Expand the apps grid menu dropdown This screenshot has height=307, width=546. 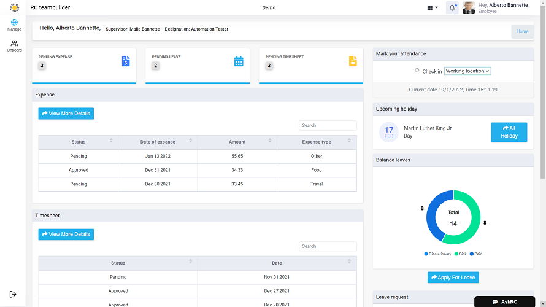pyautogui.click(x=432, y=8)
